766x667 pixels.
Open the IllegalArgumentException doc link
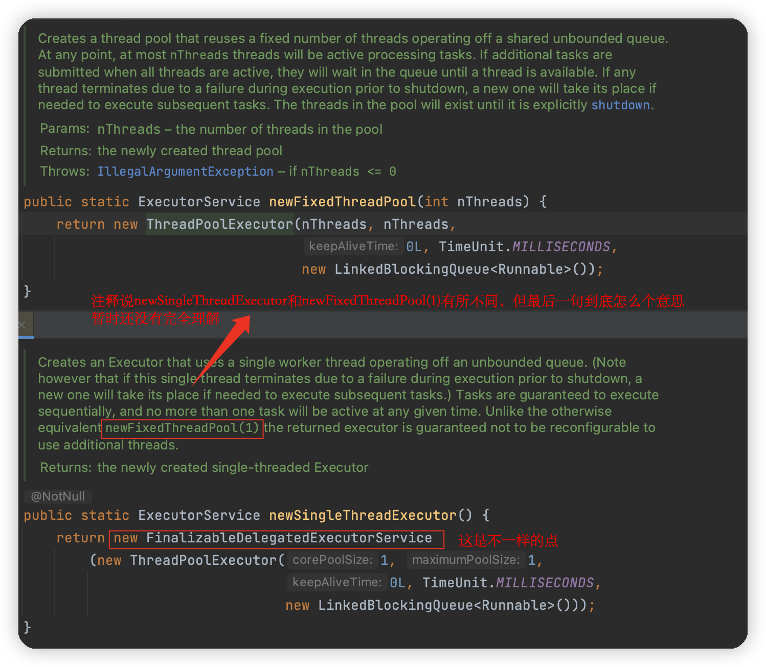(185, 172)
